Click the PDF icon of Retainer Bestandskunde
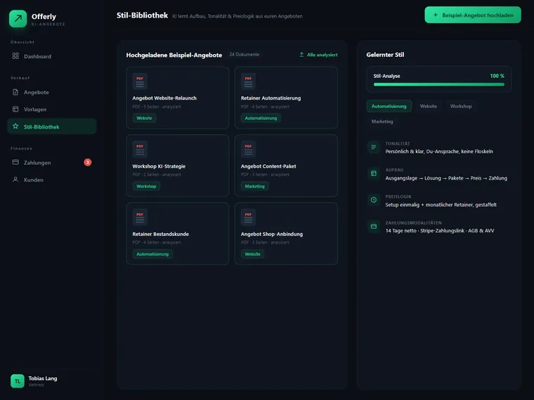 (x=140, y=218)
